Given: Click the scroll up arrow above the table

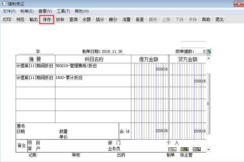Looking at the screenshot, I should (209, 59).
